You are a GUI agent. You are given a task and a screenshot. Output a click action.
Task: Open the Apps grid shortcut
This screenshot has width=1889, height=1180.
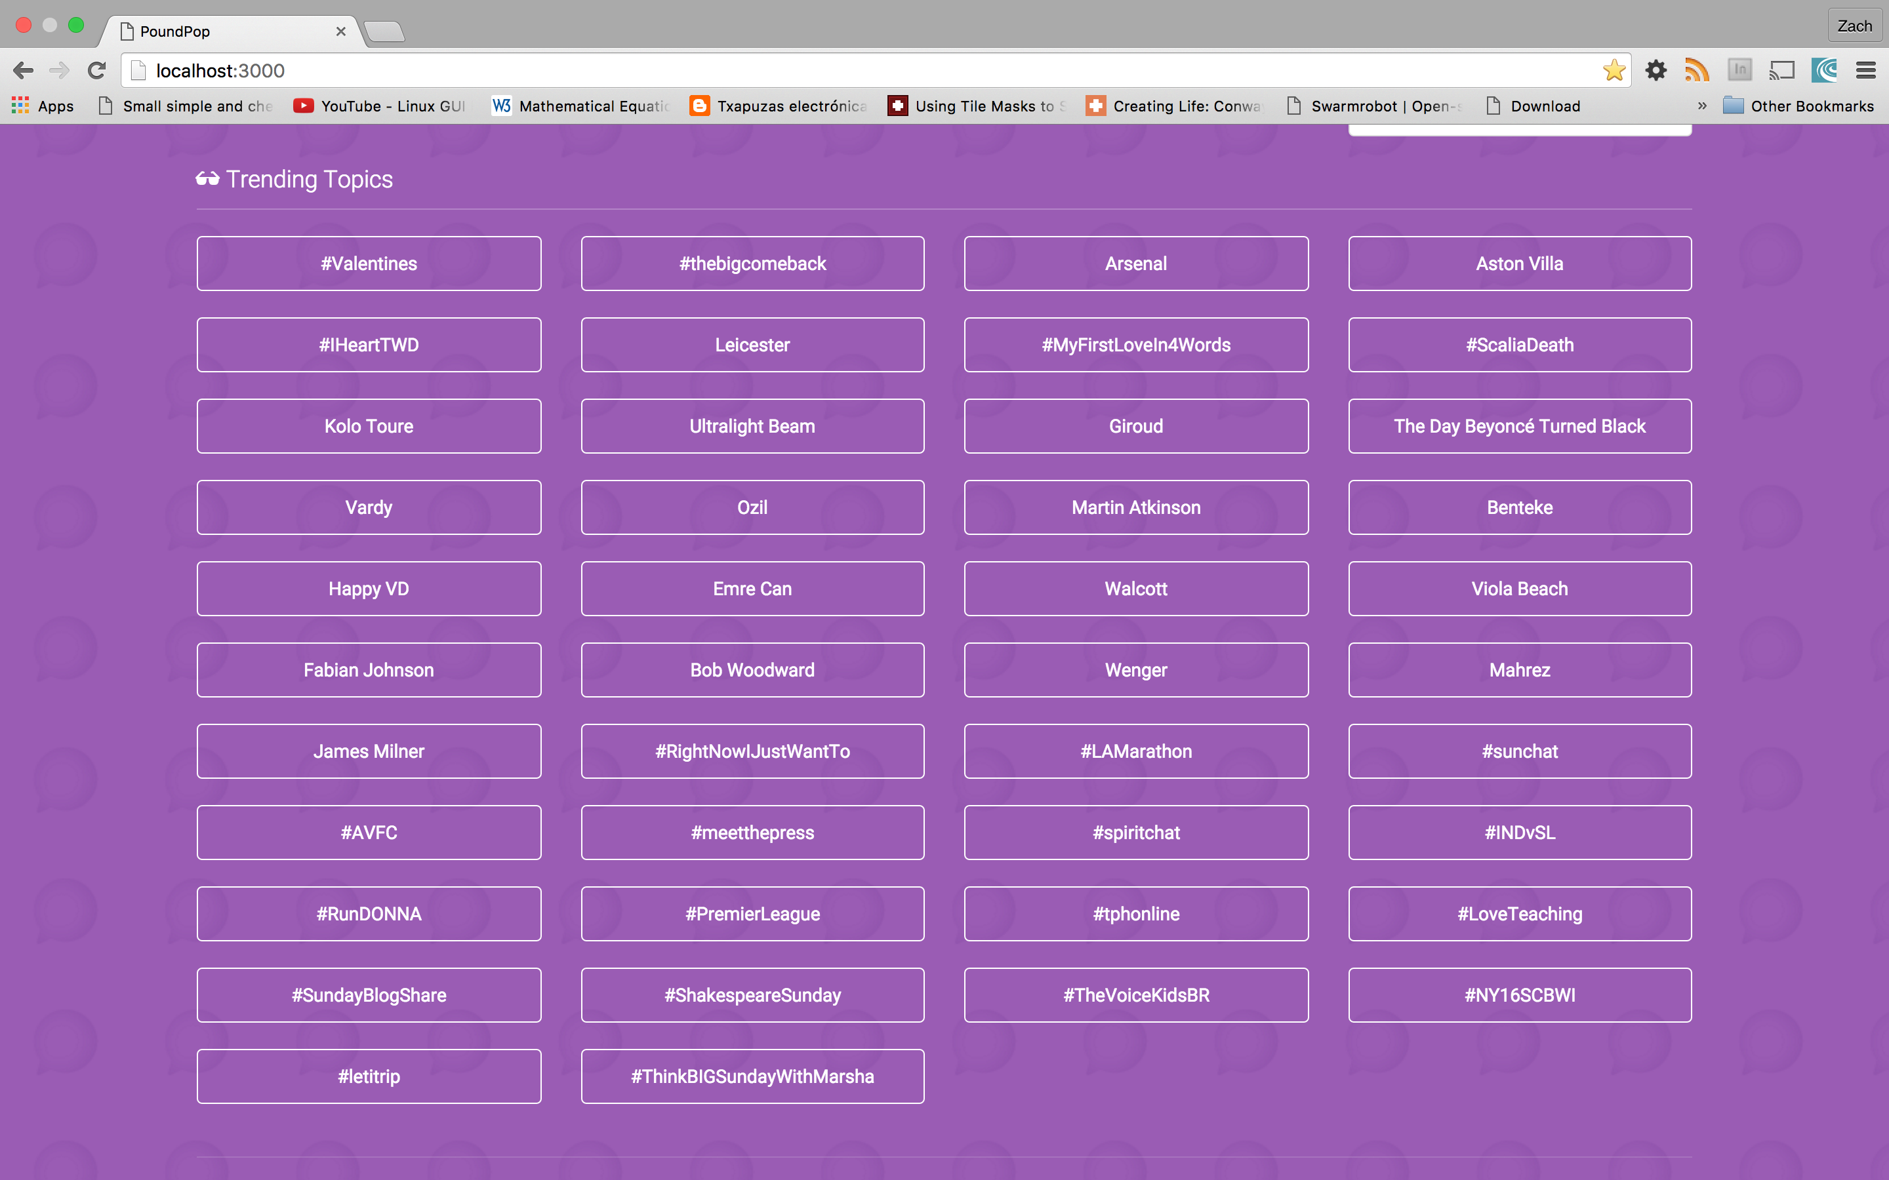(43, 106)
